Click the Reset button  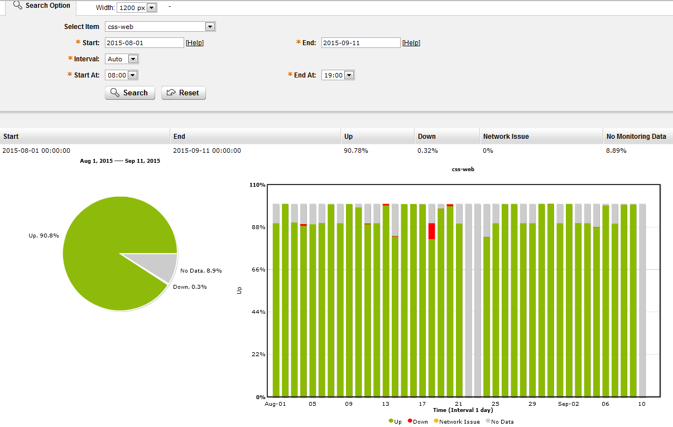(184, 93)
